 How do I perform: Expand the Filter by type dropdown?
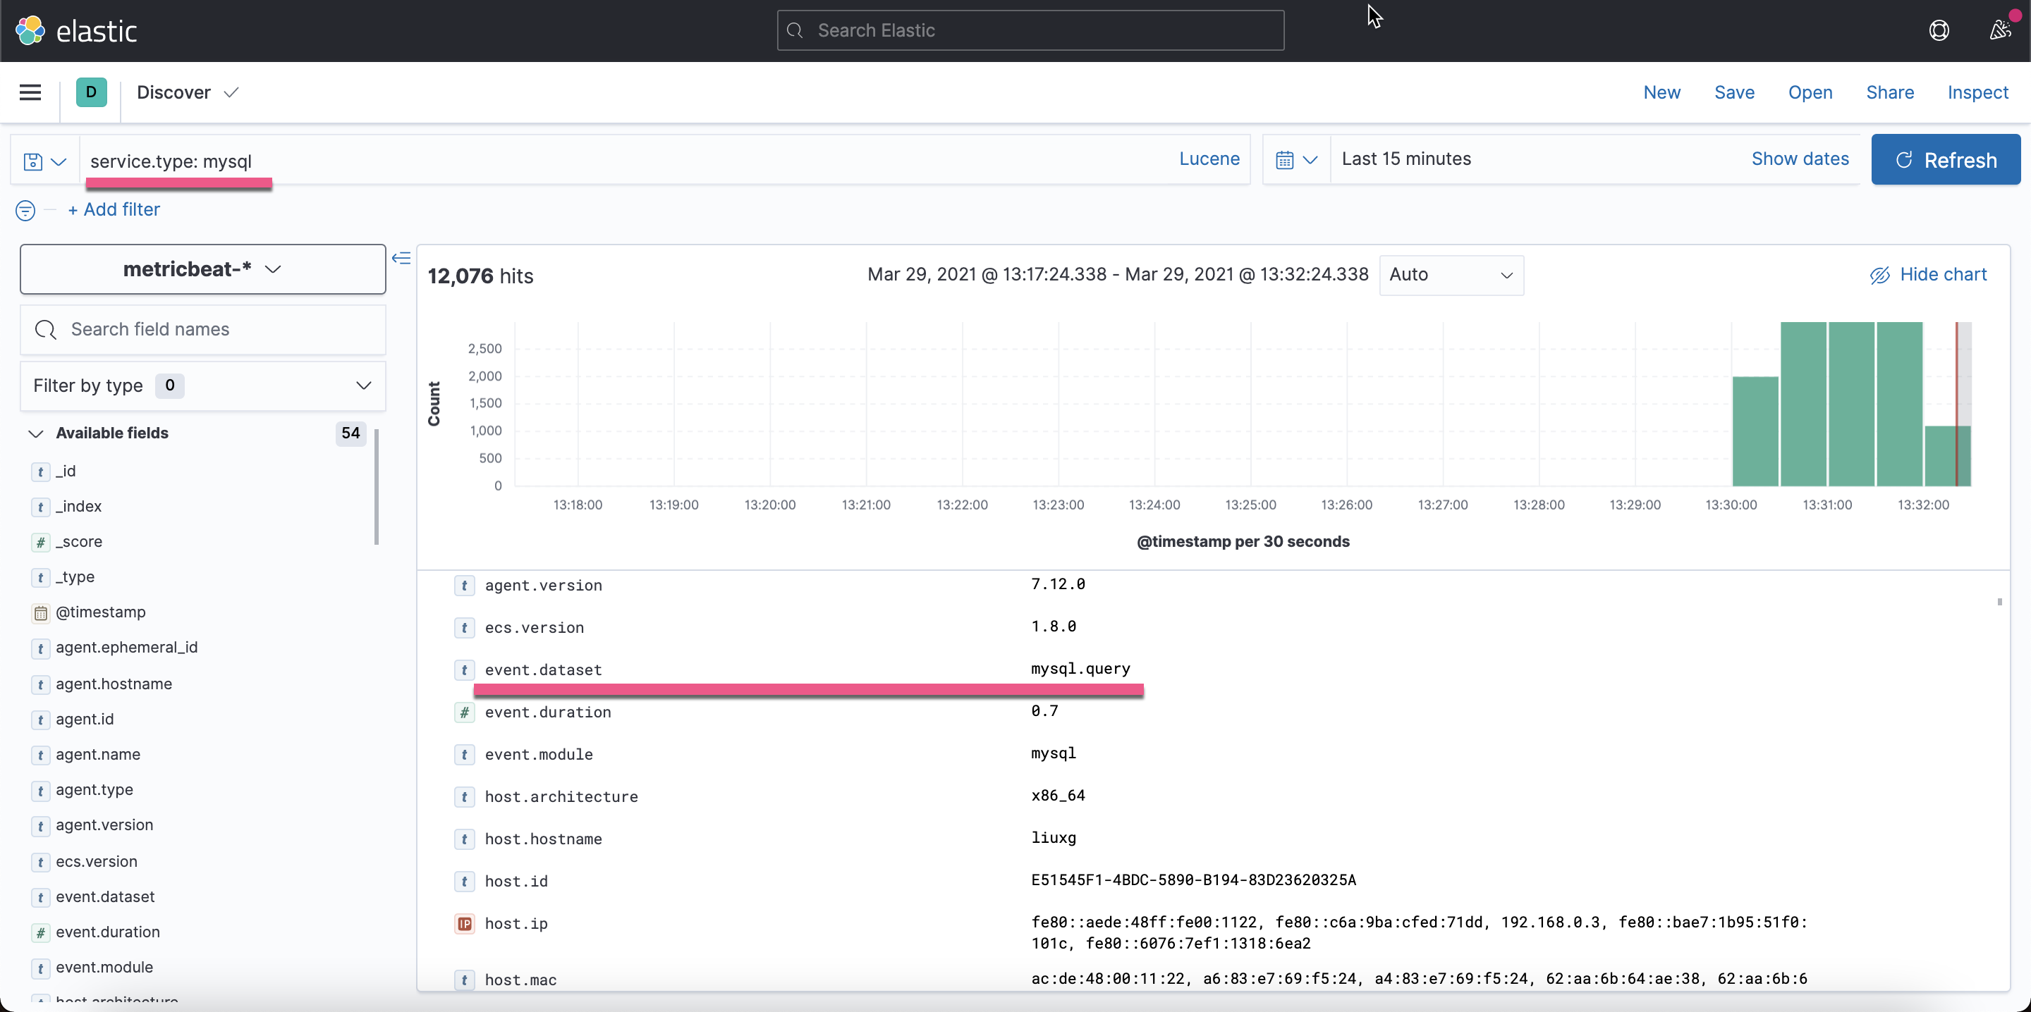click(202, 385)
